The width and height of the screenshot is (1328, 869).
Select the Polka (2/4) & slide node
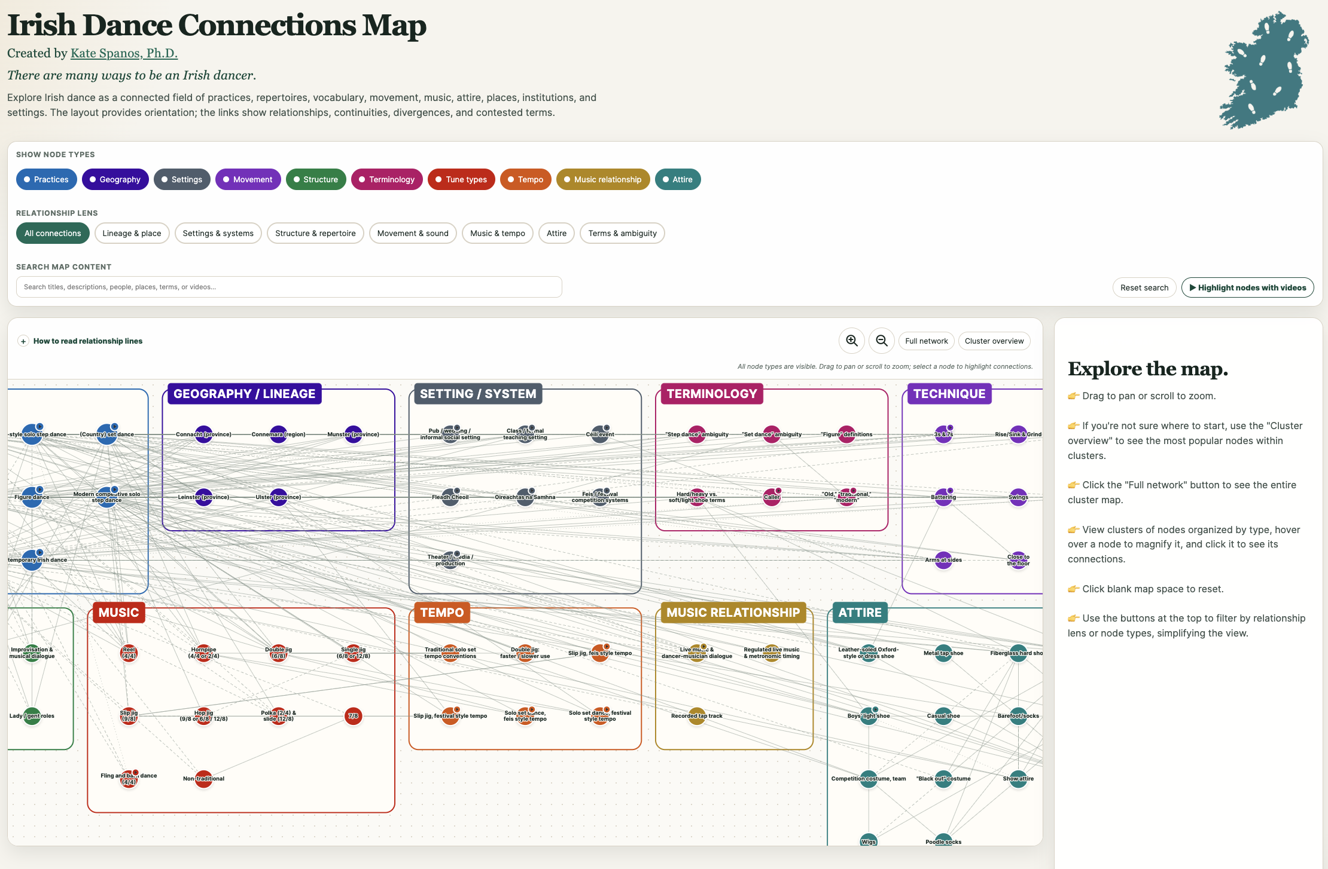tap(279, 716)
